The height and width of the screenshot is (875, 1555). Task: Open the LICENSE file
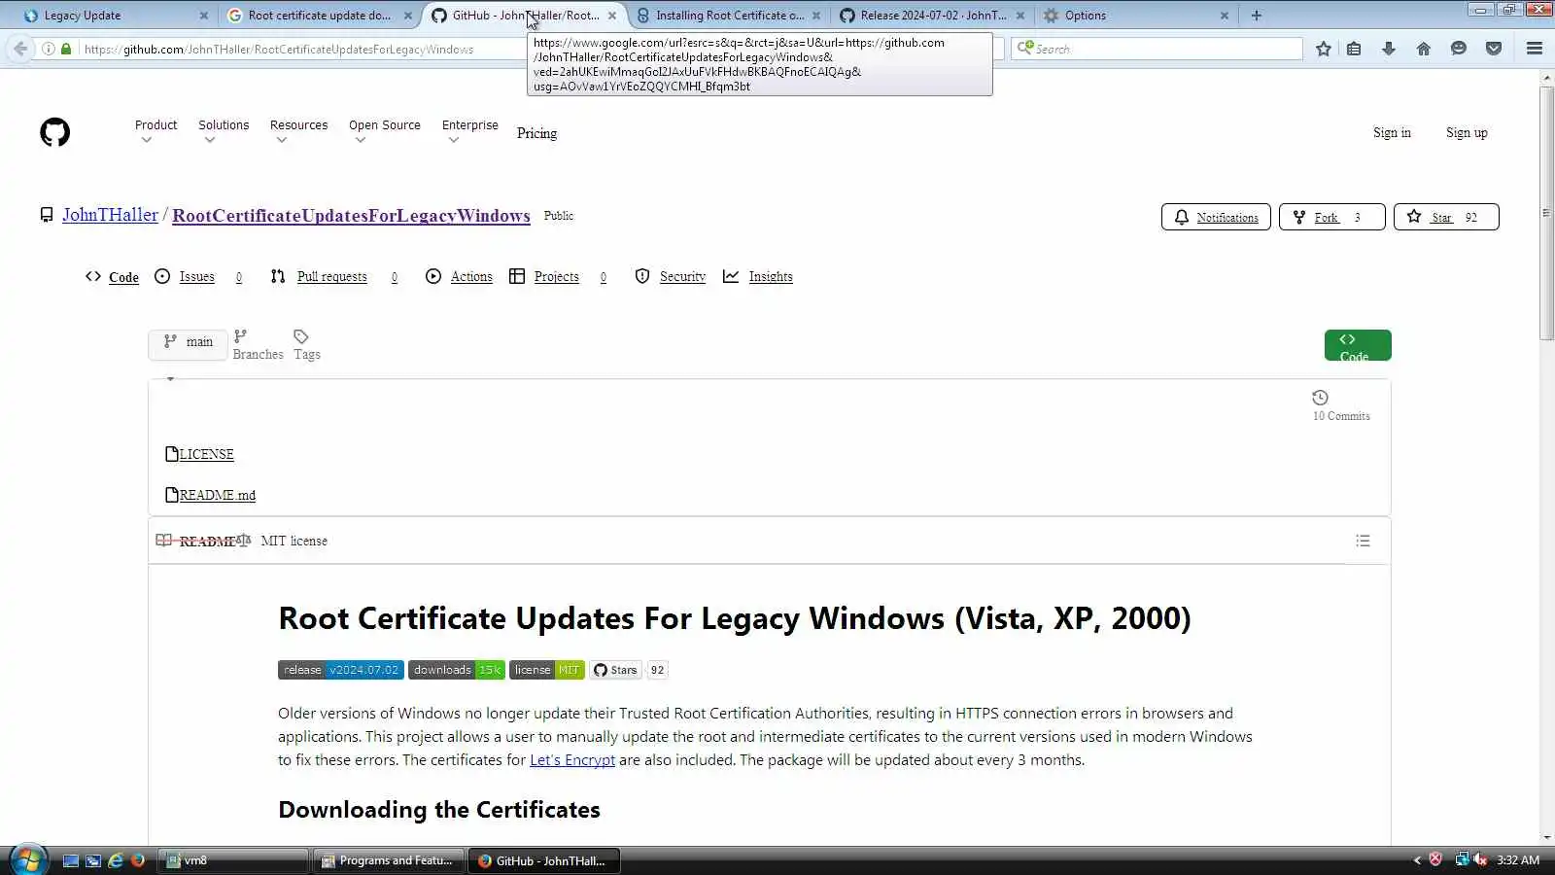206,454
